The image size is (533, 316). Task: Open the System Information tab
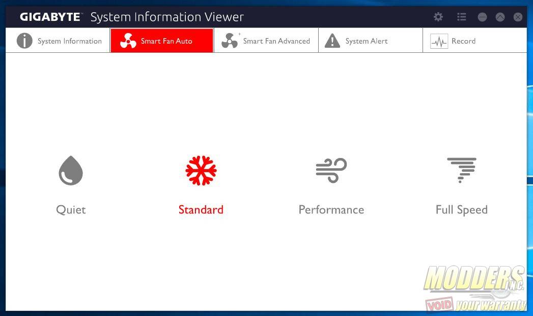(58, 41)
